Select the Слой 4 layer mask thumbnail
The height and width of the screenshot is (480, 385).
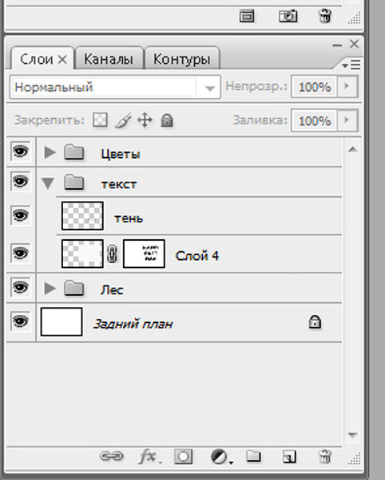point(144,254)
